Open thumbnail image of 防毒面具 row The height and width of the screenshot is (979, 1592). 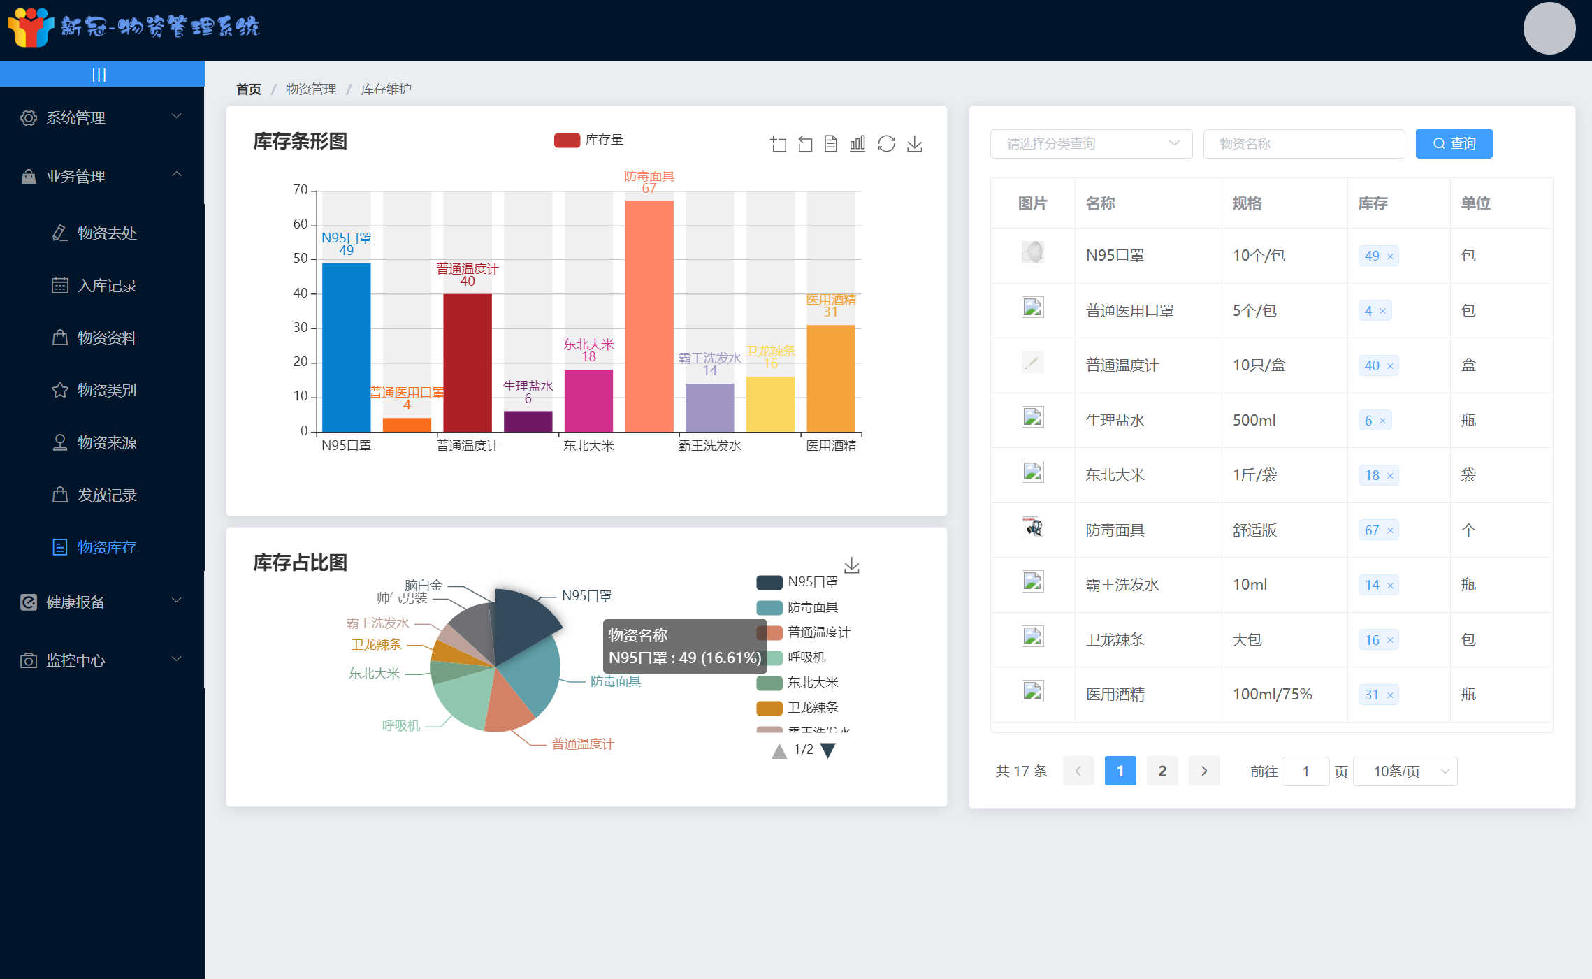tap(1032, 526)
